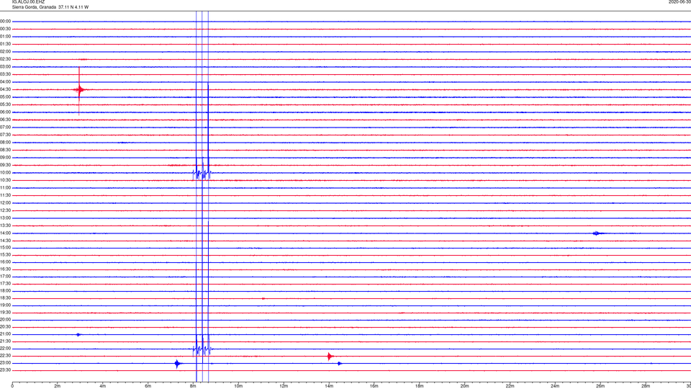This screenshot has width=691, height=389.
Task: Select the 13:30 trace time label
Action: pyautogui.click(x=6, y=225)
